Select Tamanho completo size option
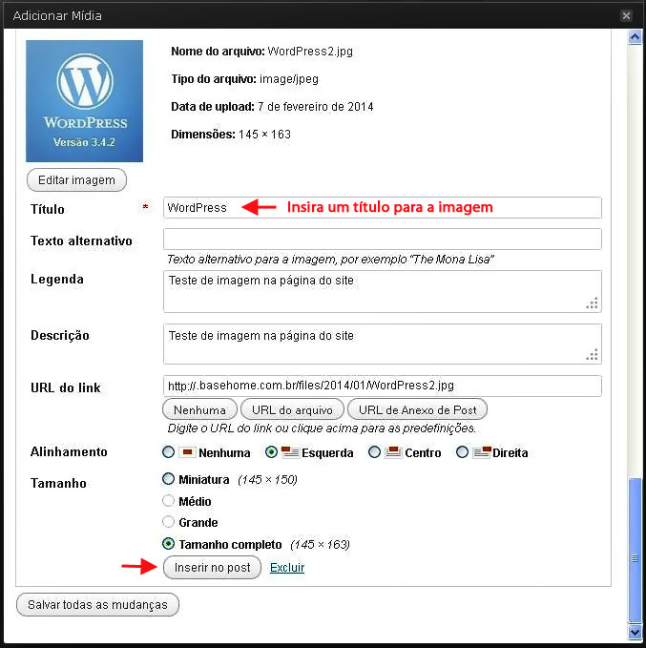The width and height of the screenshot is (646, 648). [168, 543]
